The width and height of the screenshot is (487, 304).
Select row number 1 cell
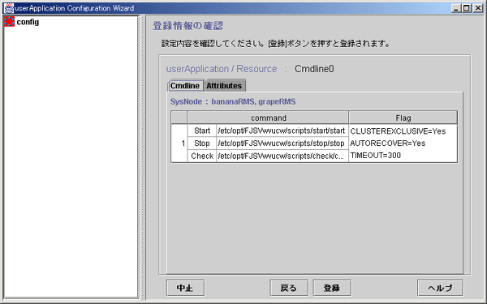click(x=179, y=143)
